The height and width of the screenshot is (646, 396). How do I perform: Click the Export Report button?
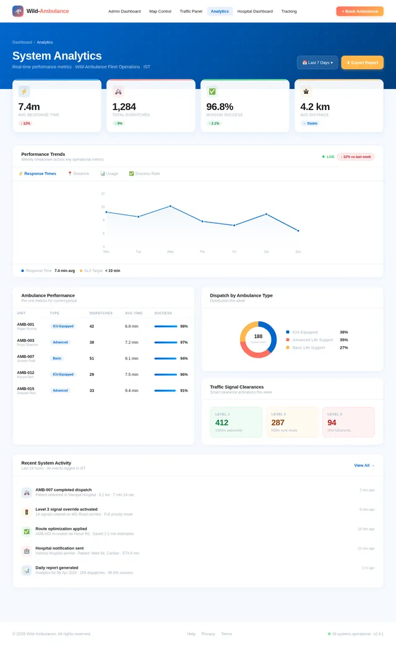tap(362, 62)
